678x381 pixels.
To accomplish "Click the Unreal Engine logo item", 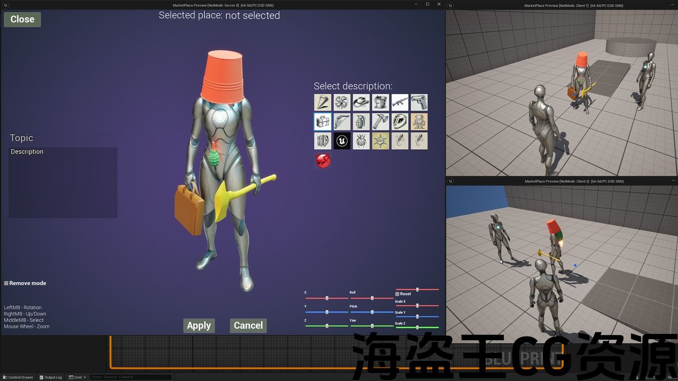I will pyautogui.click(x=342, y=141).
